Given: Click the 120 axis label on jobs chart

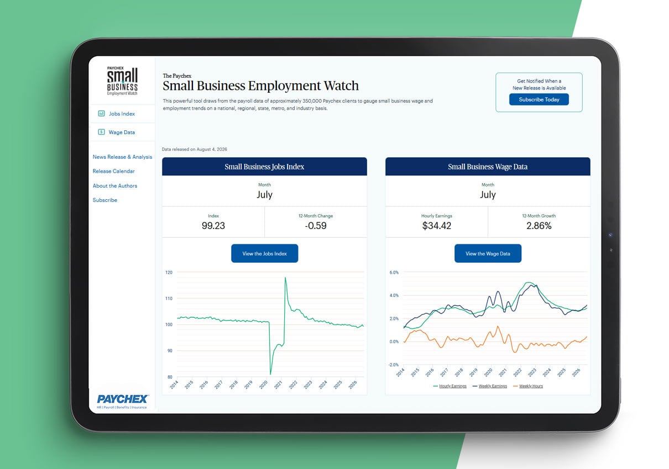Looking at the screenshot, I should [x=169, y=273].
